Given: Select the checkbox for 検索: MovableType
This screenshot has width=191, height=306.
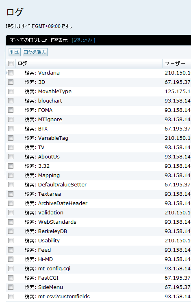Looking at the screenshot, I should coord(11,92).
